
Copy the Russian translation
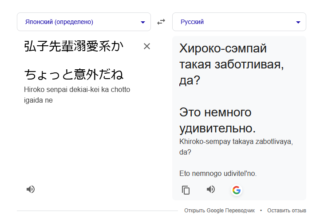tap(186, 190)
